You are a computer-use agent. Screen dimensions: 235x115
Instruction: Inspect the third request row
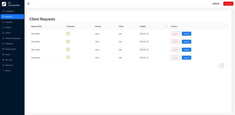[x=187, y=50]
